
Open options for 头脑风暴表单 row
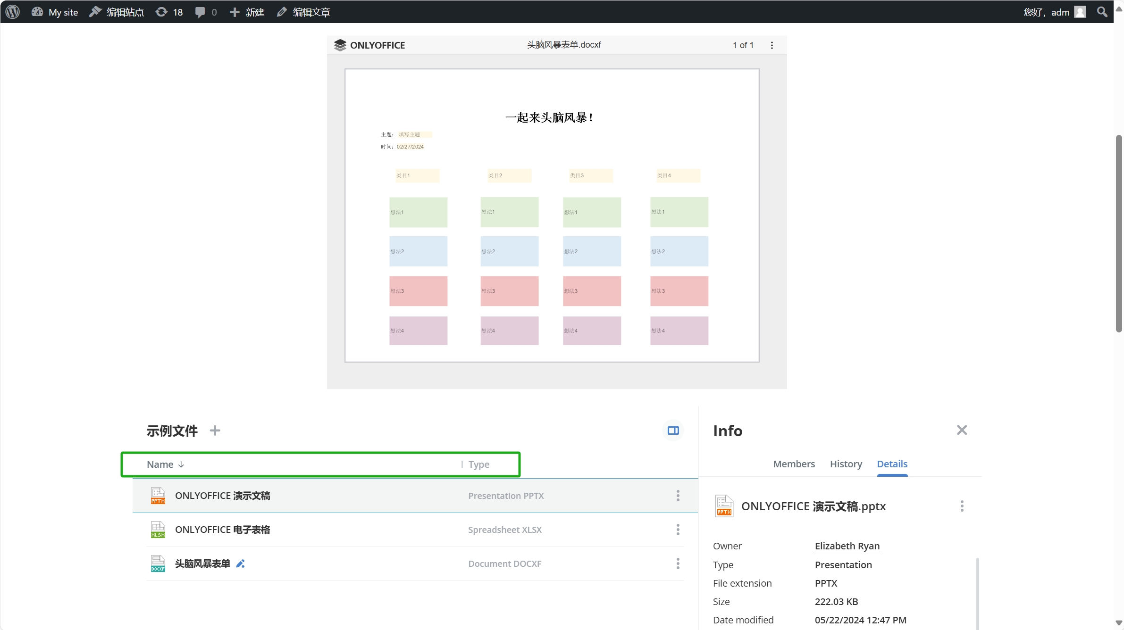678,564
